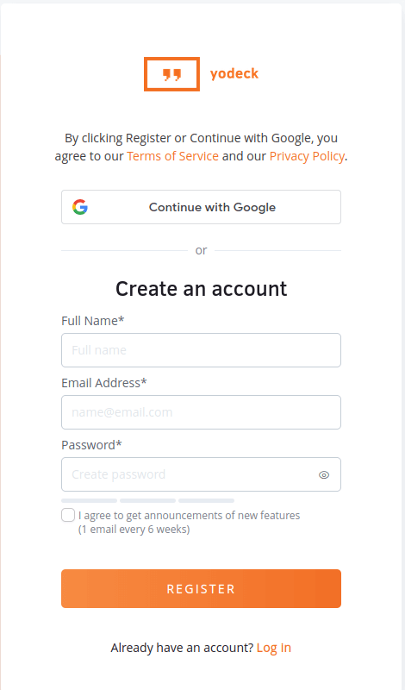The width and height of the screenshot is (405, 690).
Task: Show password using the eye icon
Action: pos(324,475)
